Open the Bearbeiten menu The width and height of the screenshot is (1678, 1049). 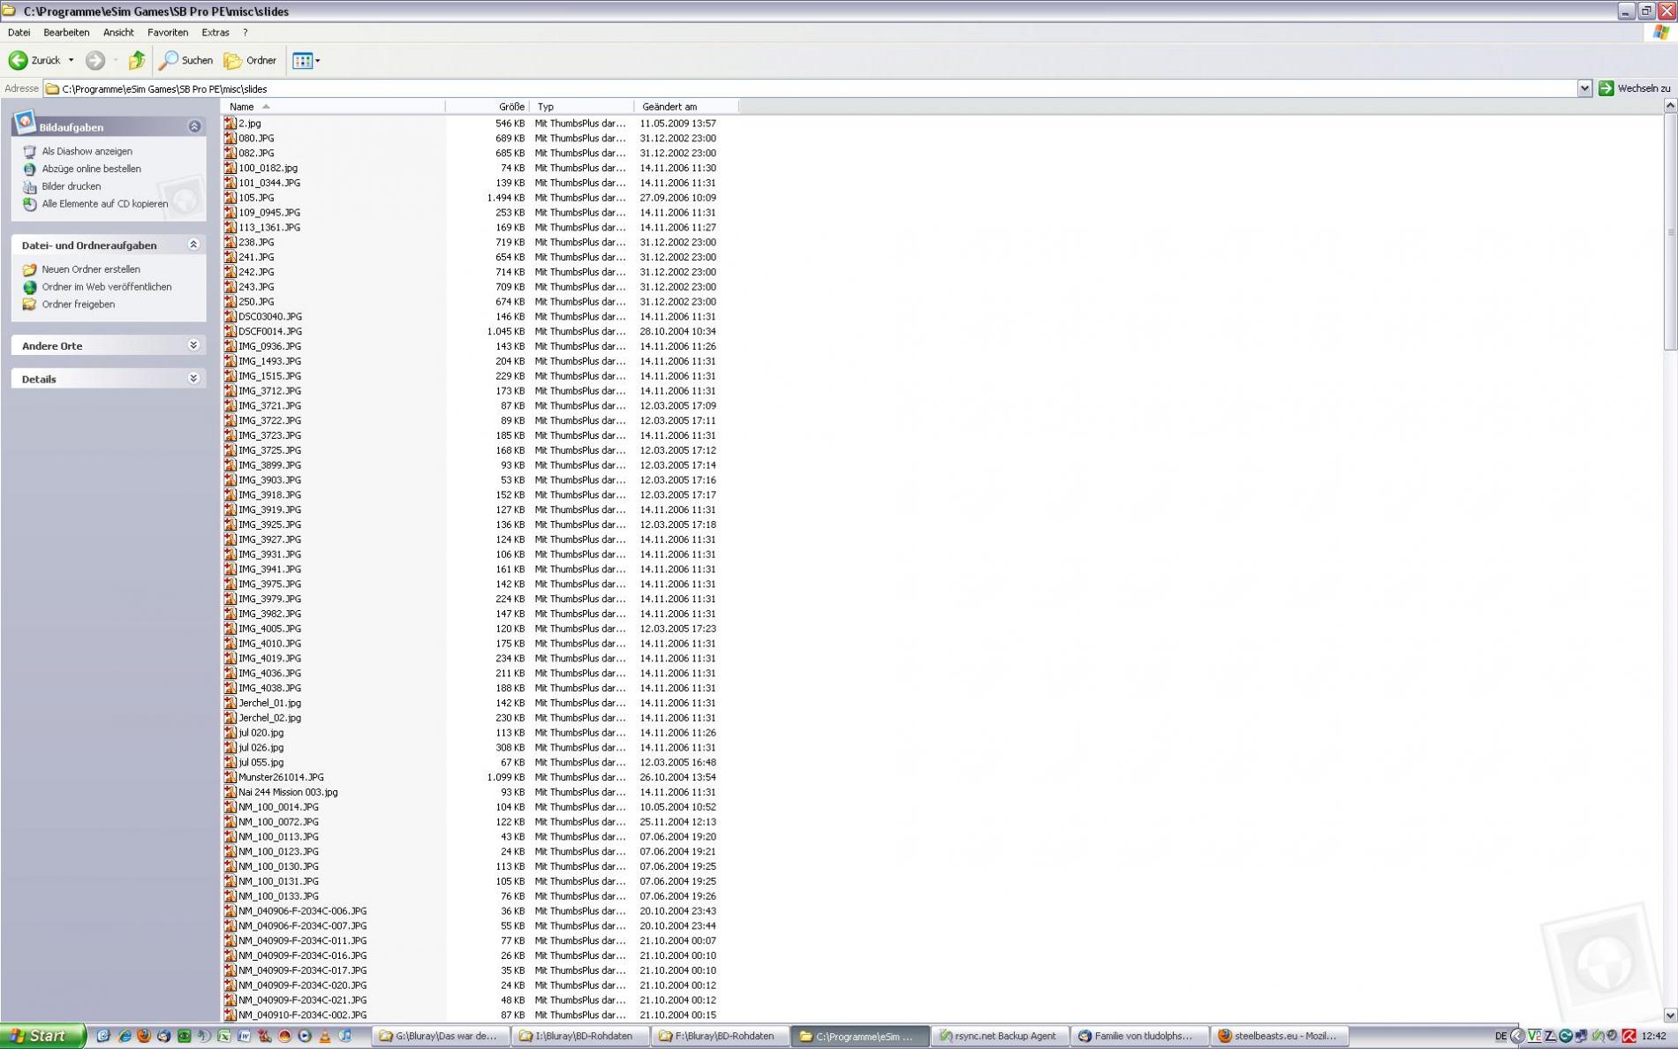coord(66,32)
